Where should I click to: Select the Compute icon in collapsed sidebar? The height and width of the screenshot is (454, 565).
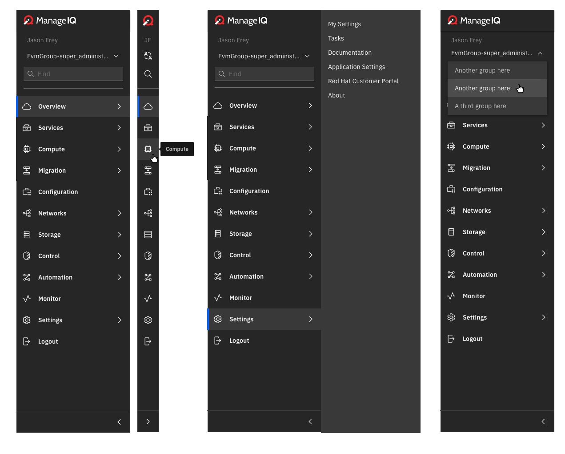point(148,149)
